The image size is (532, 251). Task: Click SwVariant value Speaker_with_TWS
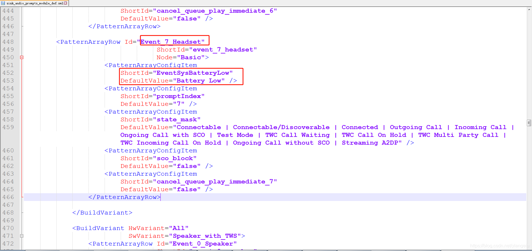(x=205, y=236)
